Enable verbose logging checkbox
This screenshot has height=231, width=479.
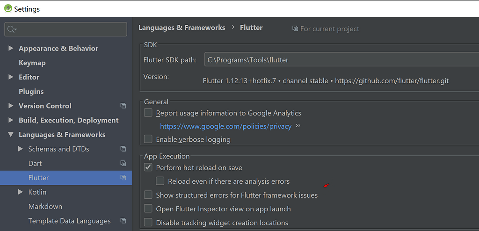coord(148,139)
